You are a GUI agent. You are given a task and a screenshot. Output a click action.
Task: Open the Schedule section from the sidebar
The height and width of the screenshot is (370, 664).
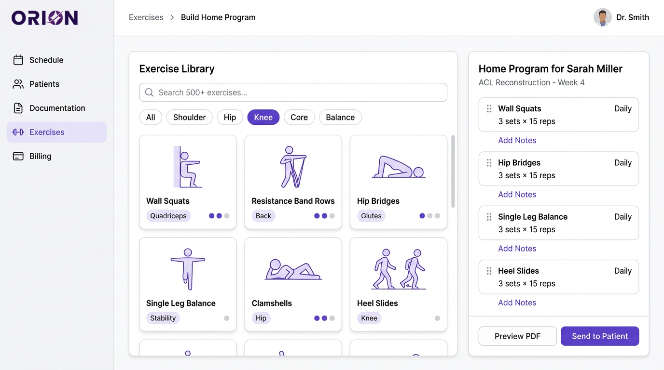[x=18, y=60]
